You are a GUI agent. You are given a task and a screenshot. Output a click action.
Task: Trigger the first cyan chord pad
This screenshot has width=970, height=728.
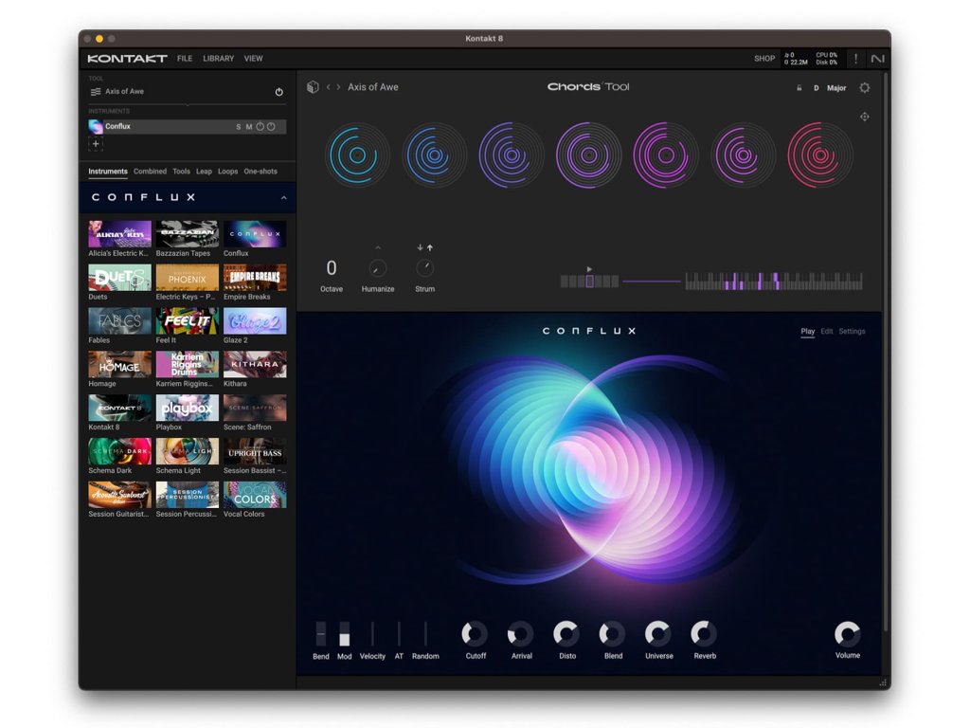tap(357, 155)
